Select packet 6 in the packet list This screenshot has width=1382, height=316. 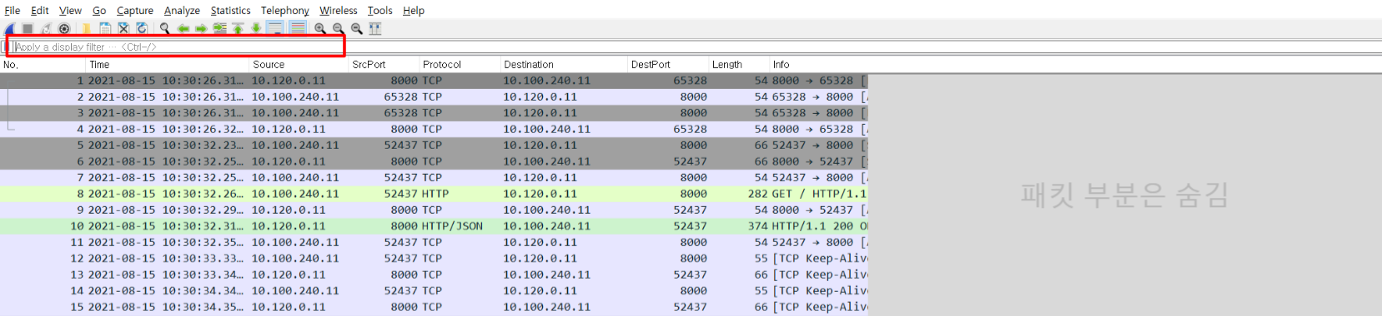[x=434, y=161]
